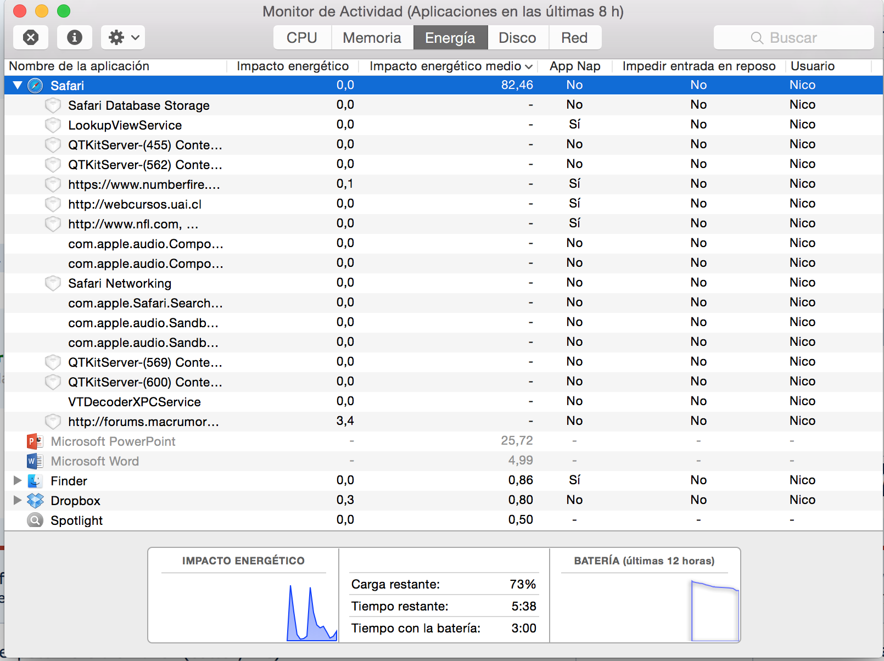Select the LookupViewService process name
Viewport: 884px width, 661px height.
[x=125, y=125]
